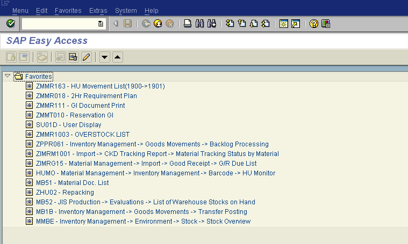Select the Favorites folder
Image resolution: width=408 pixels, height=244 pixels.
pos(33,77)
